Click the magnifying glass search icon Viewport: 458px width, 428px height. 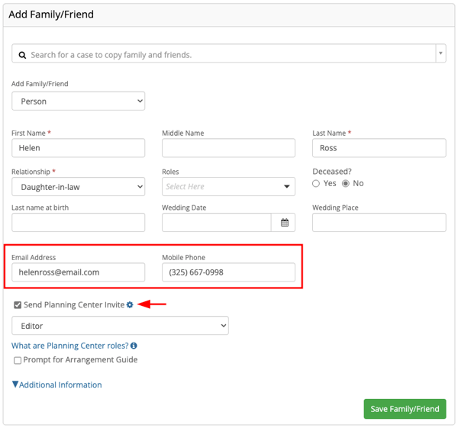[22, 55]
